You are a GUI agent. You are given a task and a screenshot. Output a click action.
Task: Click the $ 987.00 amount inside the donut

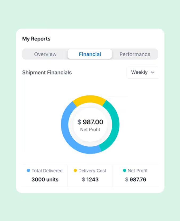tap(90, 122)
